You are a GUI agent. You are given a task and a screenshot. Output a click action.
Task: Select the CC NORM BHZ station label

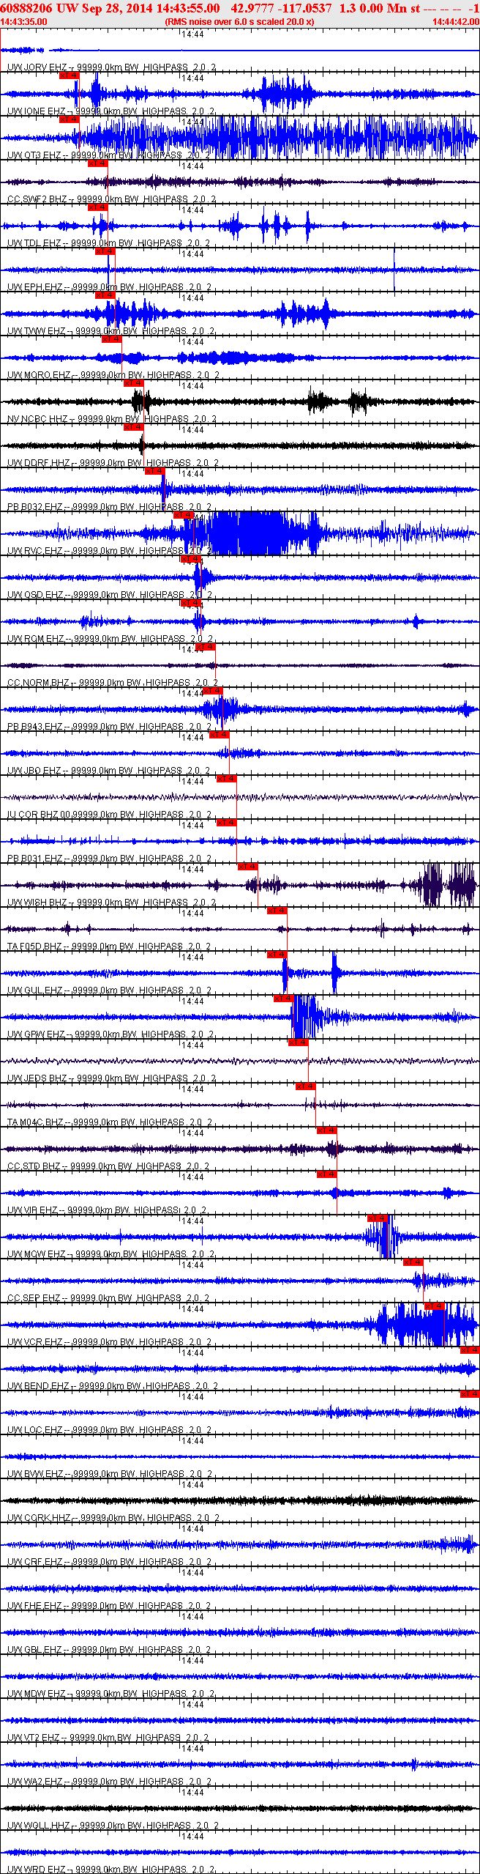(113, 683)
